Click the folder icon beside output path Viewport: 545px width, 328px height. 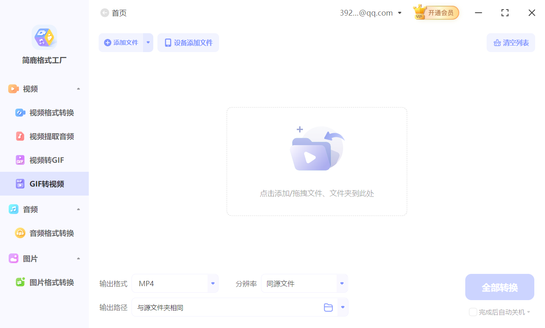click(x=328, y=307)
